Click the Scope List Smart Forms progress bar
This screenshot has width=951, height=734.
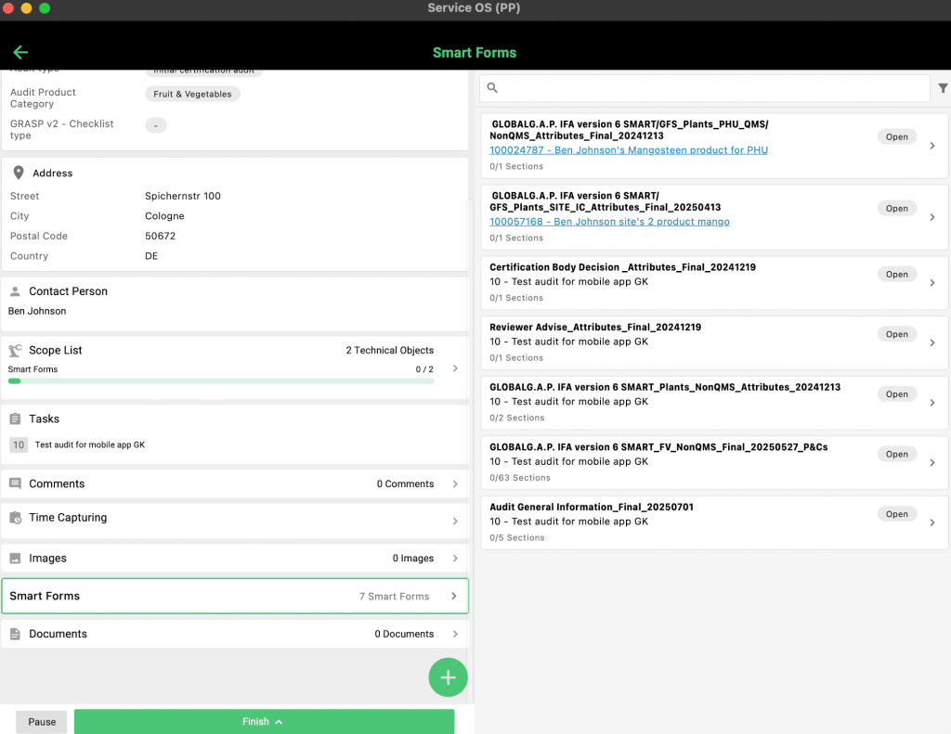pos(221,380)
